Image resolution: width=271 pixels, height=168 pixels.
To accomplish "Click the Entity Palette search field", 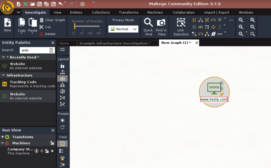I will [34, 50].
